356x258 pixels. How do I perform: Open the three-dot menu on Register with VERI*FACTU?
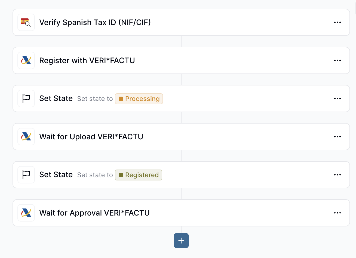coord(337,60)
